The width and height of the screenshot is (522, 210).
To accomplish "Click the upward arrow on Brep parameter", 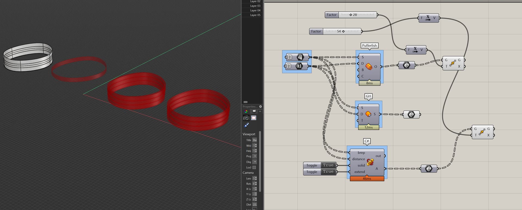I will pyautogui.click(x=290, y=57).
